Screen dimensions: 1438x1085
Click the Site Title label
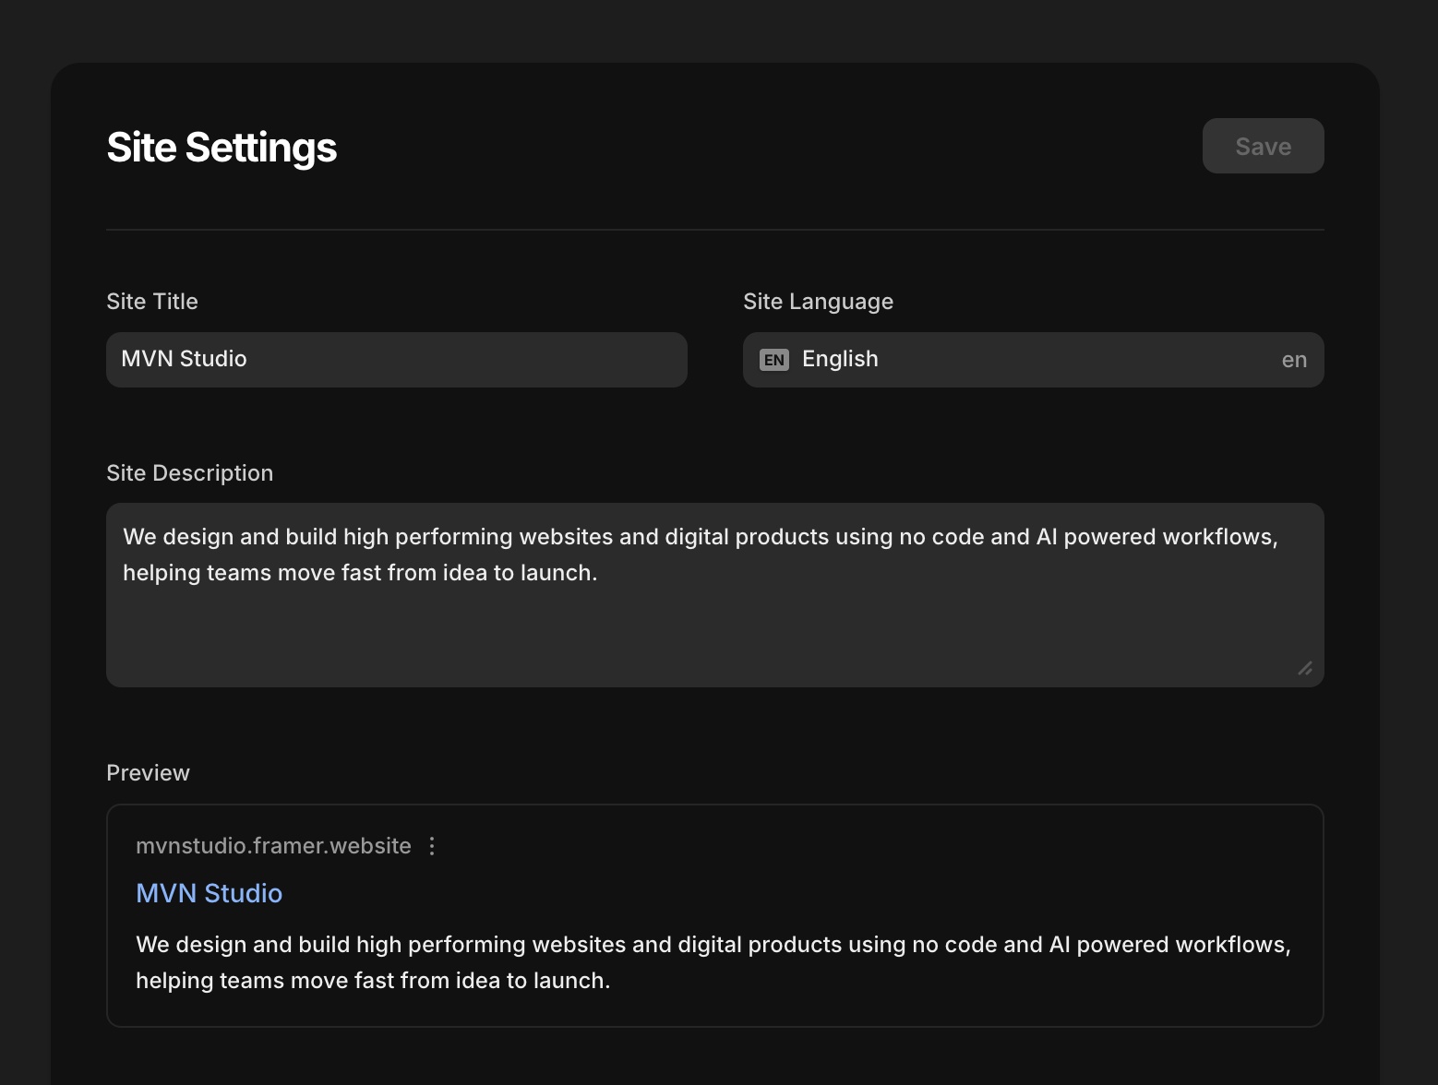(152, 302)
